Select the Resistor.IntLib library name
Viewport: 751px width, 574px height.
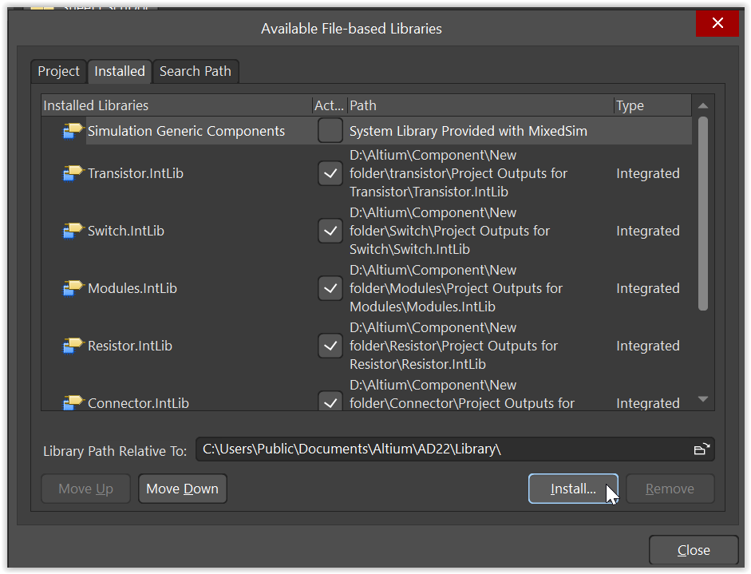[x=130, y=346]
